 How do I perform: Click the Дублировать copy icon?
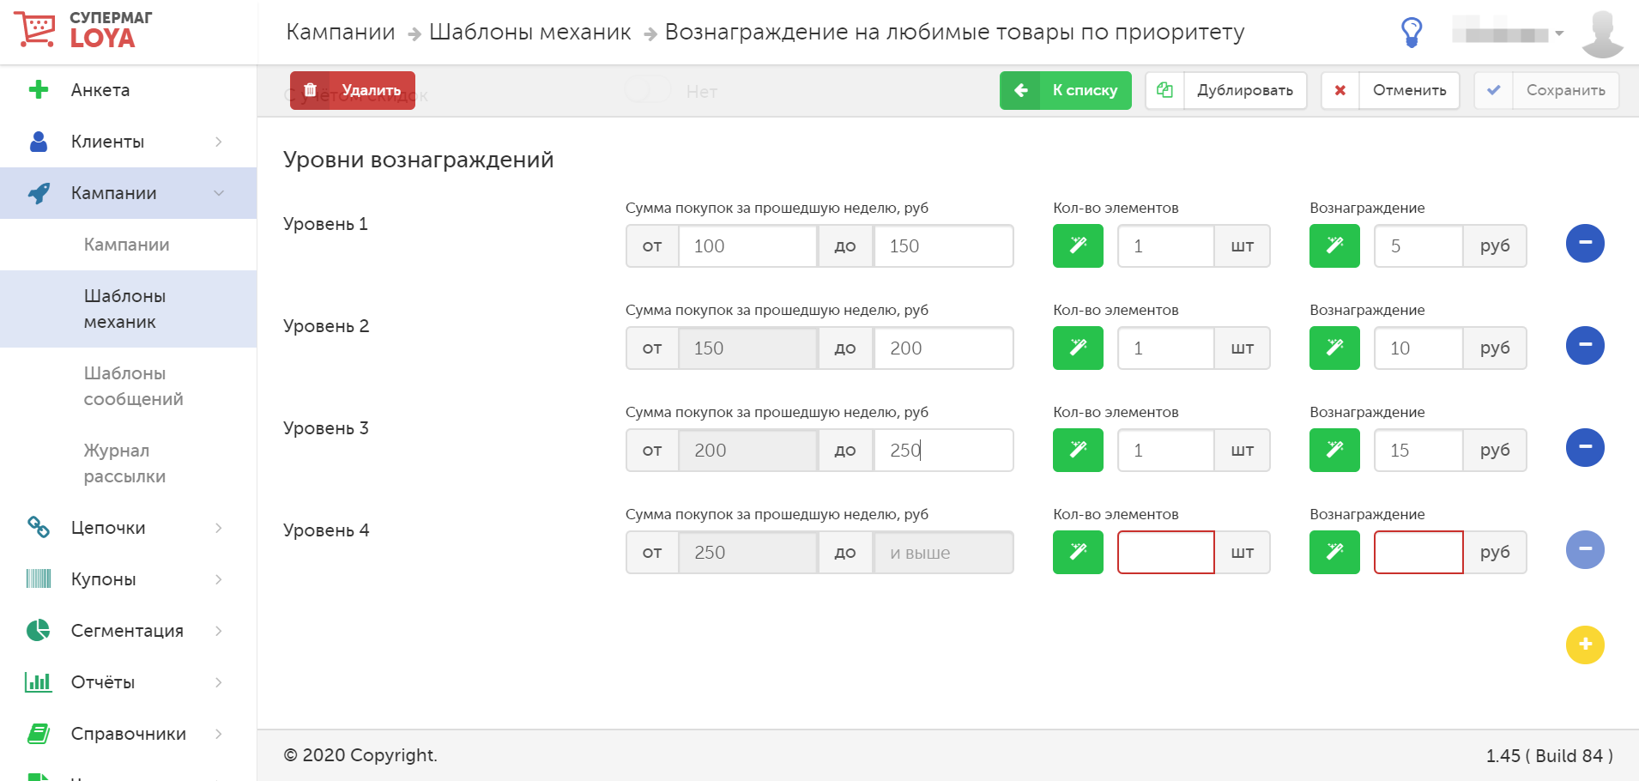click(1164, 90)
